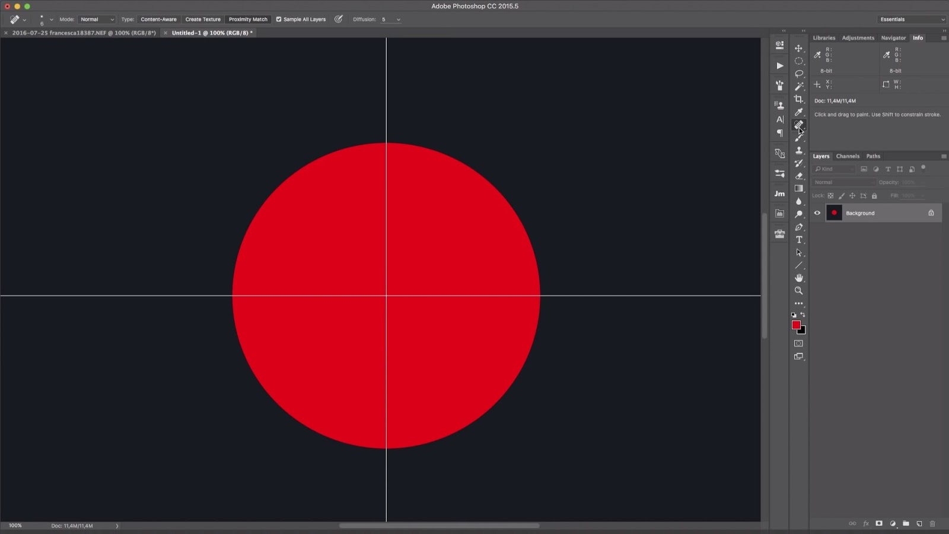Select the Horizontal Type tool
This screenshot has height=534, width=949.
point(799,240)
